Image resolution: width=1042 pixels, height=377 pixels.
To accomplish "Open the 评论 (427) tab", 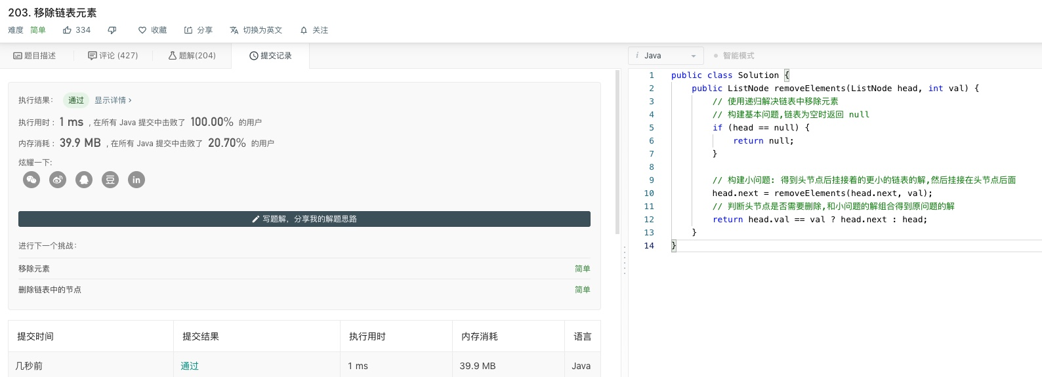I will (113, 56).
